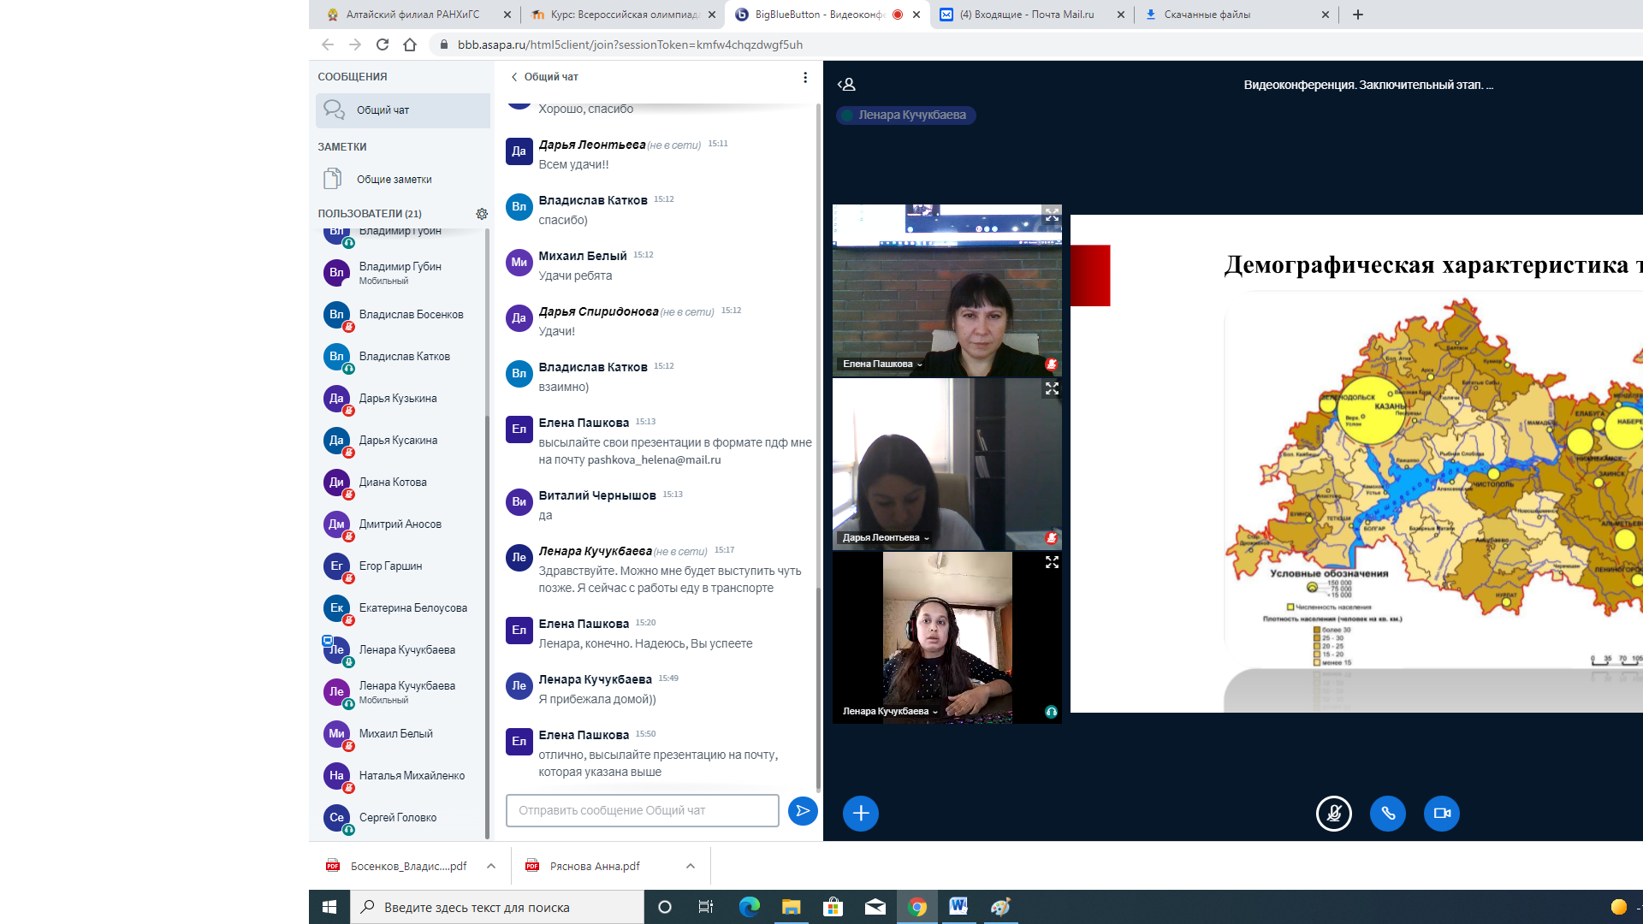Open a new browser tab
Screen dimensions: 1643x924
(x=1358, y=15)
